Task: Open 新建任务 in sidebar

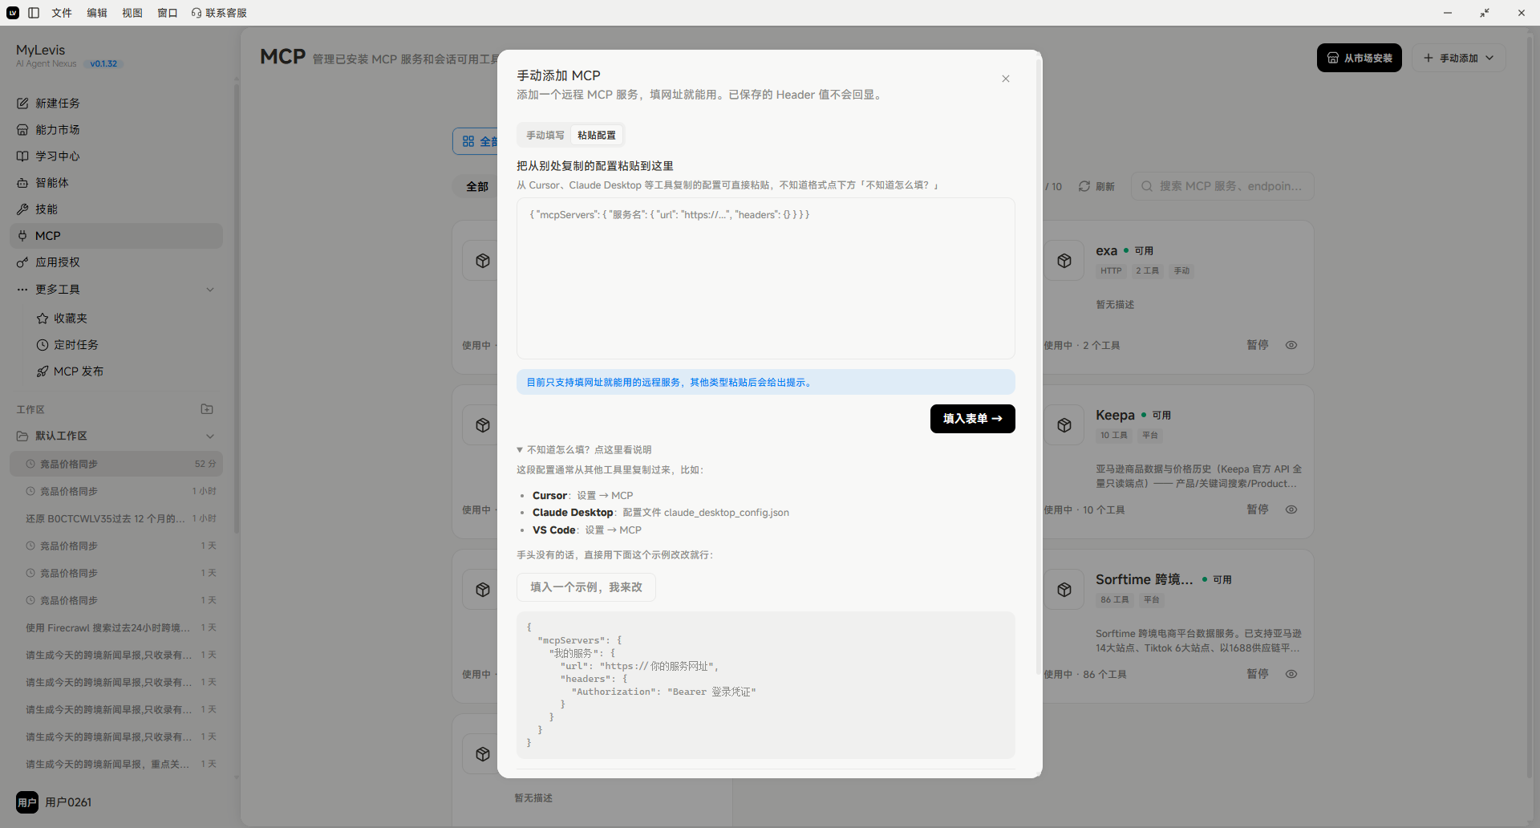Action: [x=116, y=103]
